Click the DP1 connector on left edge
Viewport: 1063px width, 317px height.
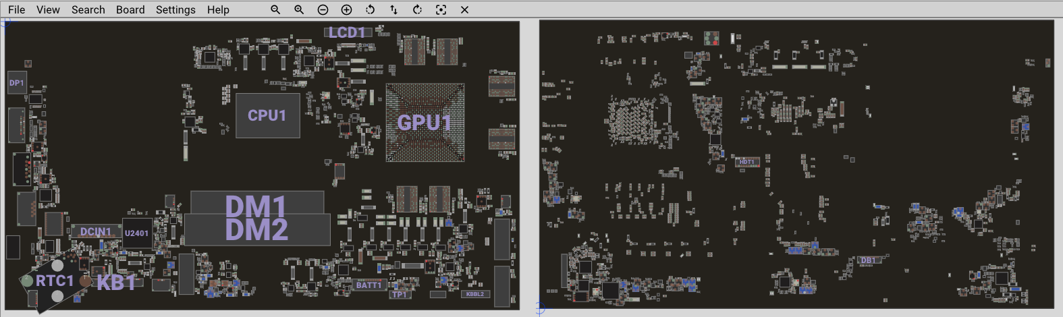17,83
